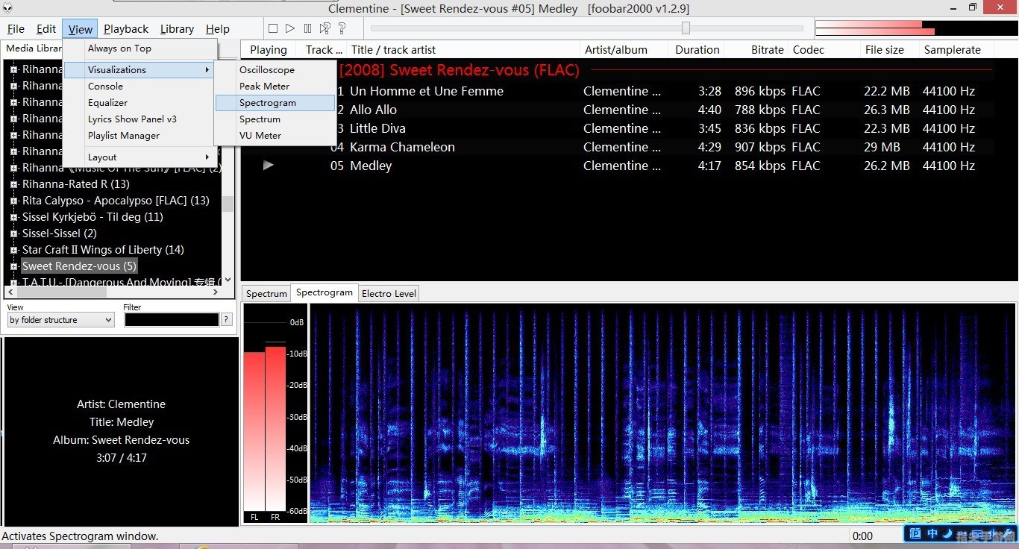Sort by Codec column header
Screen dimensions: 1019x549
[x=823, y=50]
